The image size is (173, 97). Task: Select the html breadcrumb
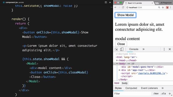(117, 83)
